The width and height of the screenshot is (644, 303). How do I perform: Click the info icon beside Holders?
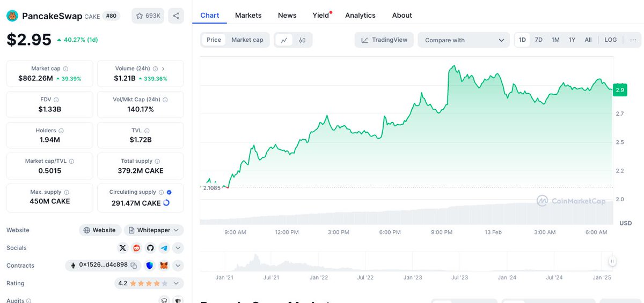[x=61, y=131]
